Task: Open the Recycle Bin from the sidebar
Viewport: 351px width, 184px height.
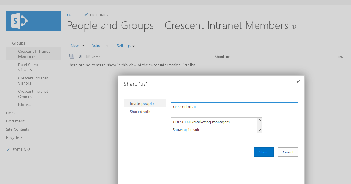Action: click(15, 137)
